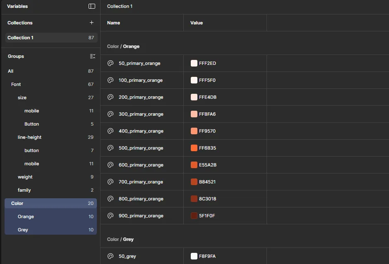
Task: Select the All group showing 87 variables
Action: click(x=10, y=71)
